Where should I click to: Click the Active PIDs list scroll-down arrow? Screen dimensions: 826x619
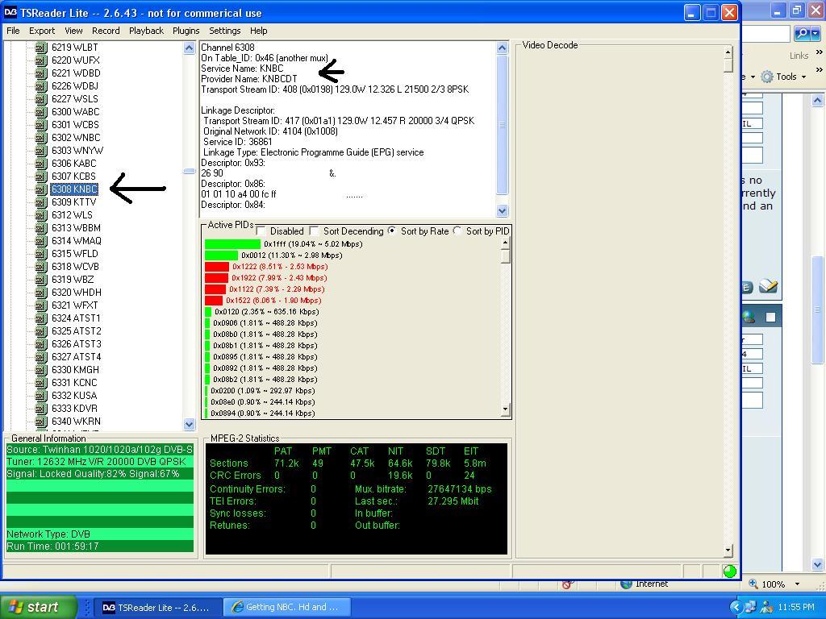pyautogui.click(x=505, y=409)
